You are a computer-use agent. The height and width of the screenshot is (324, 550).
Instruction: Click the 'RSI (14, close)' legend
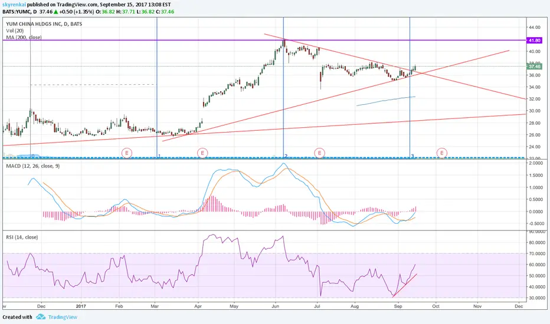[22, 237]
